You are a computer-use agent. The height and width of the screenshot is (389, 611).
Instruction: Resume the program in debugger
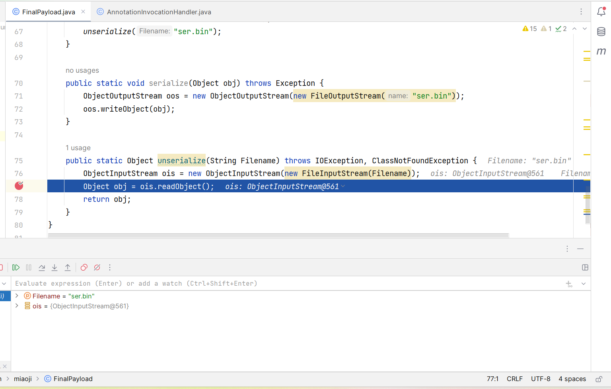[x=16, y=267]
